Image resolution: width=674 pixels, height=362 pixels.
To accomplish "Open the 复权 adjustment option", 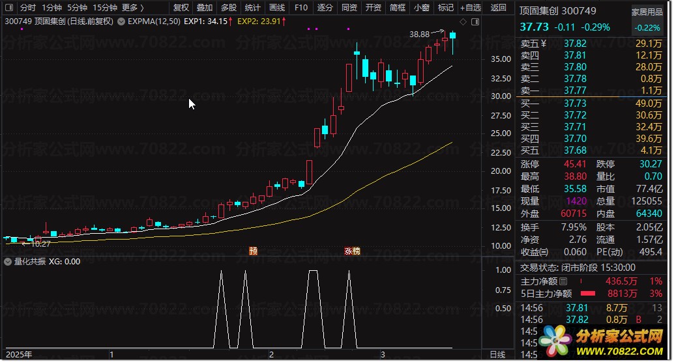I will point(181,8).
